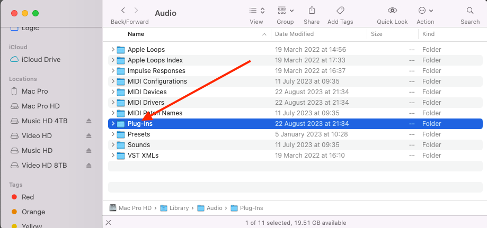Select the MIDI Configurations row
This screenshot has width=487, height=228.
(x=295, y=81)
